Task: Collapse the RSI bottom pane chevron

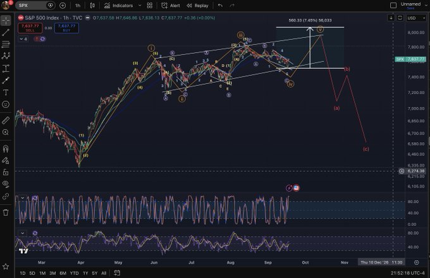Action: coord(23,233)
